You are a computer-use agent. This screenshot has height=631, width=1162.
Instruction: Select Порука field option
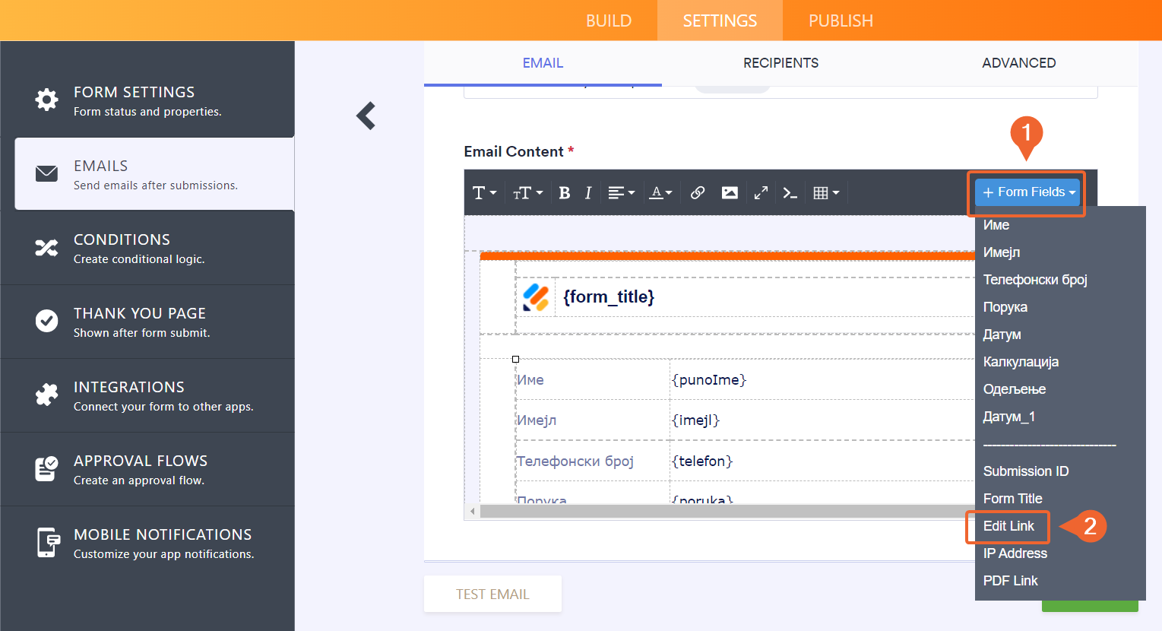1060,307
